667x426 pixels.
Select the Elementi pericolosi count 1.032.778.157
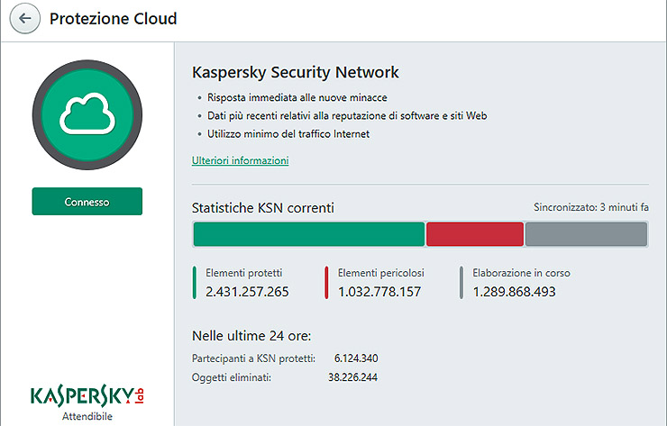tap(379, 292)
